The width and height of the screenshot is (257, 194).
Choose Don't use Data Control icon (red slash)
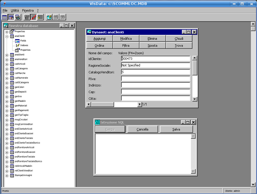coord(33,17)
